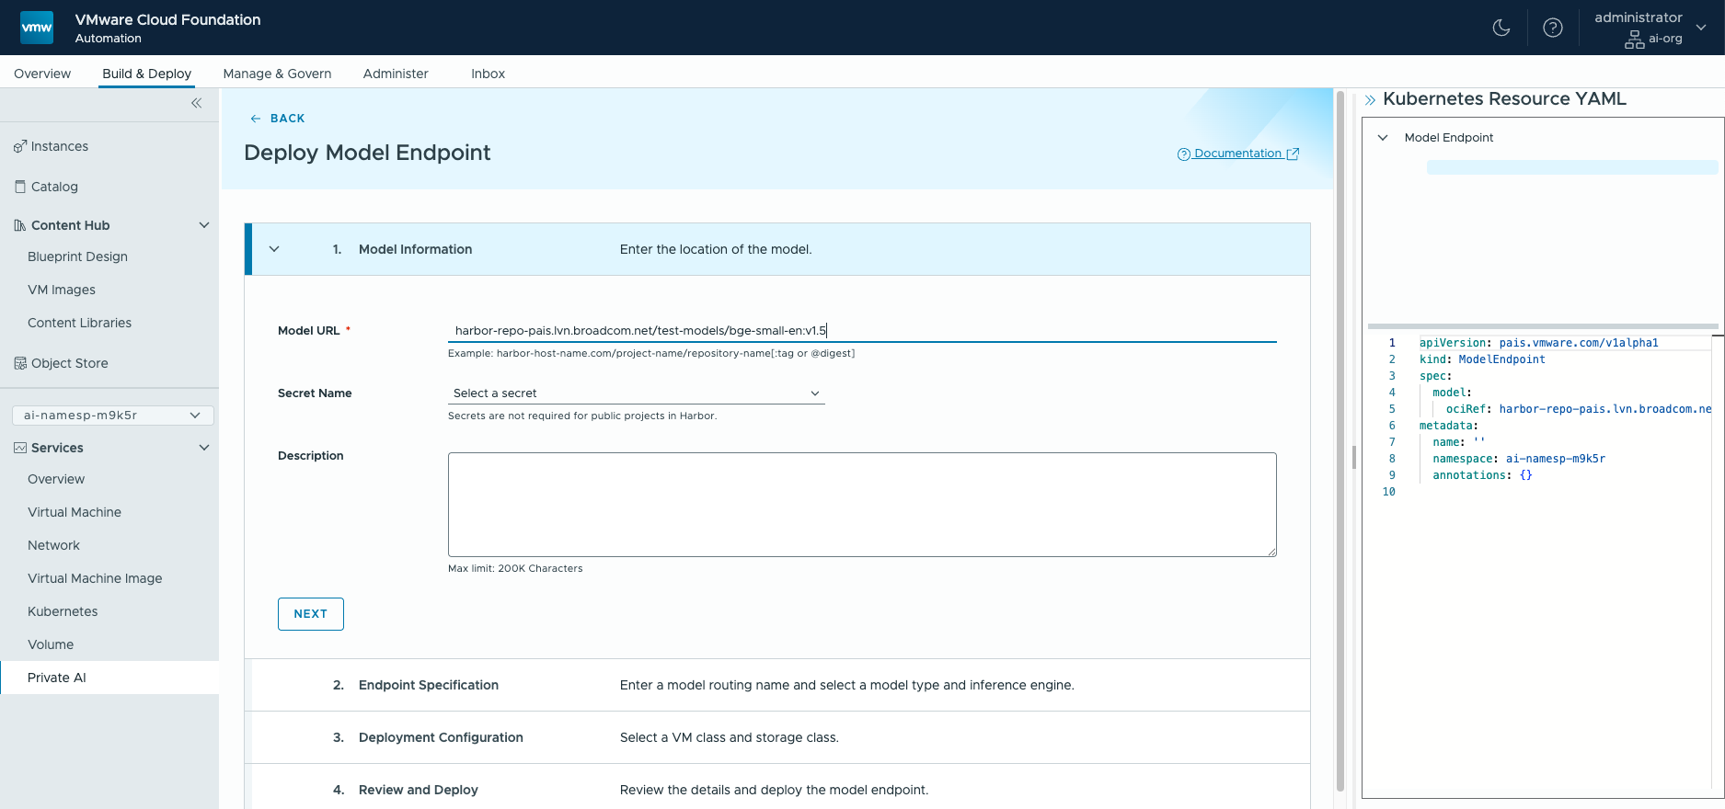Click the ai-org organization icon
Image resolution: width=1725 pixels, height=809 pixels.
[1635, 40]
